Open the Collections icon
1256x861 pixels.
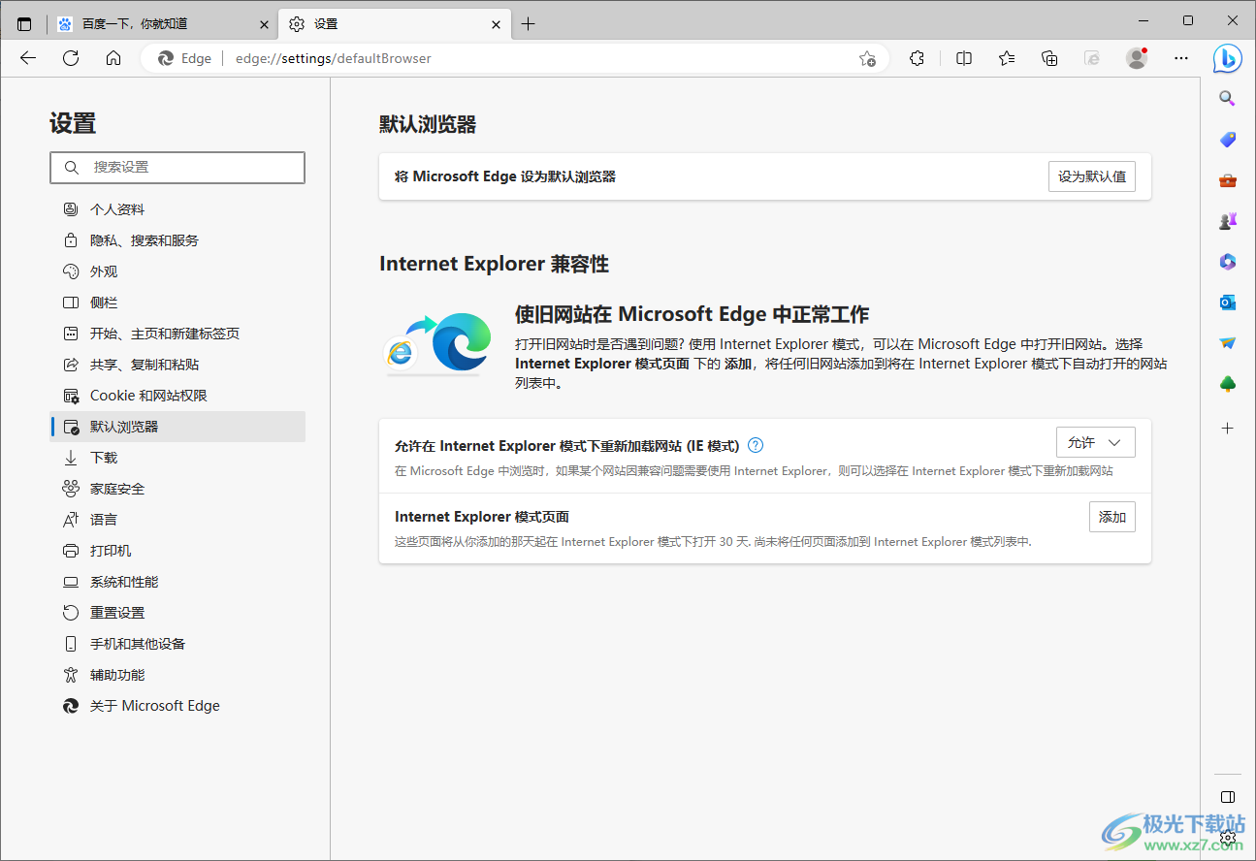1049,58
